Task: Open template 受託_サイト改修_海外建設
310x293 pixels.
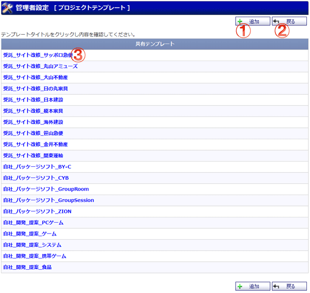Action: 33,122
